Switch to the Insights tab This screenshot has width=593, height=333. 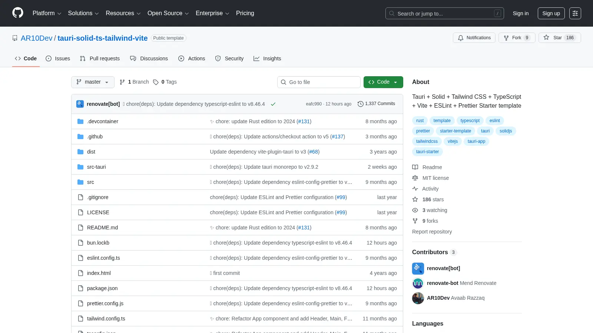pyautogui.click(x=267, y=58)
